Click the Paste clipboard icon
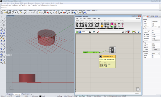The width and height of the screenshot is (161, 97). (21, 12)
